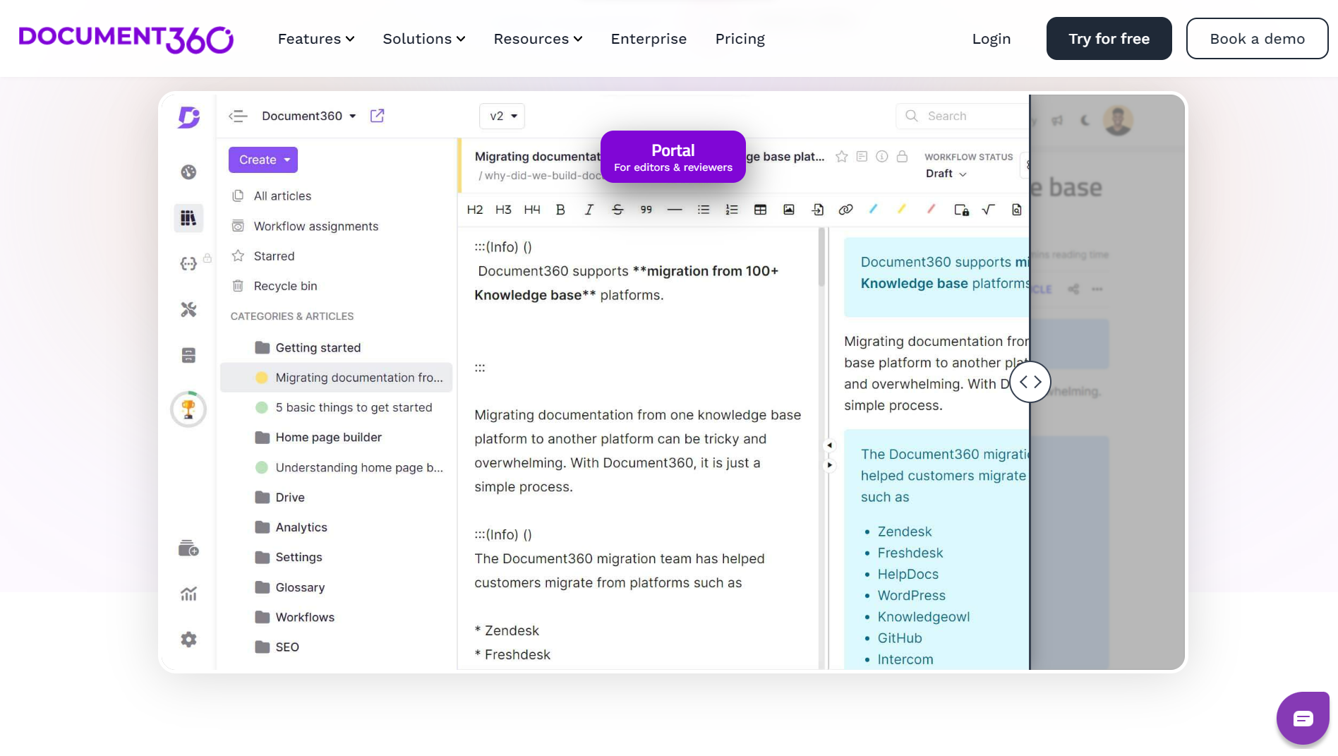Image resolution: width=1338 pixels, height=756 pixels.
Task: Click the LaTeX square root icon
Action: click(x=989, y=210)
